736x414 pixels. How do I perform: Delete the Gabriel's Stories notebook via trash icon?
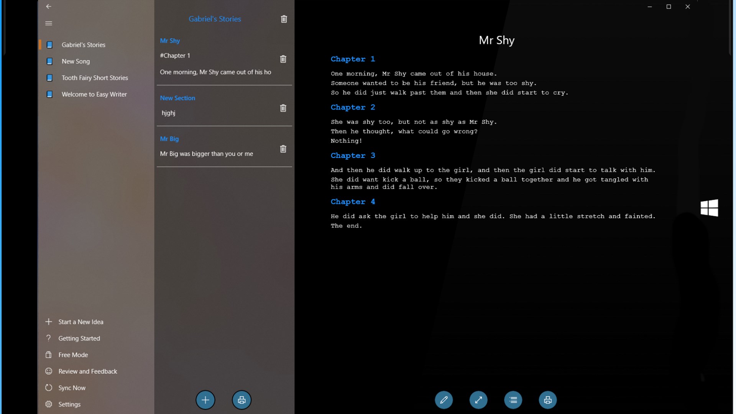click(x=284, y=19)
